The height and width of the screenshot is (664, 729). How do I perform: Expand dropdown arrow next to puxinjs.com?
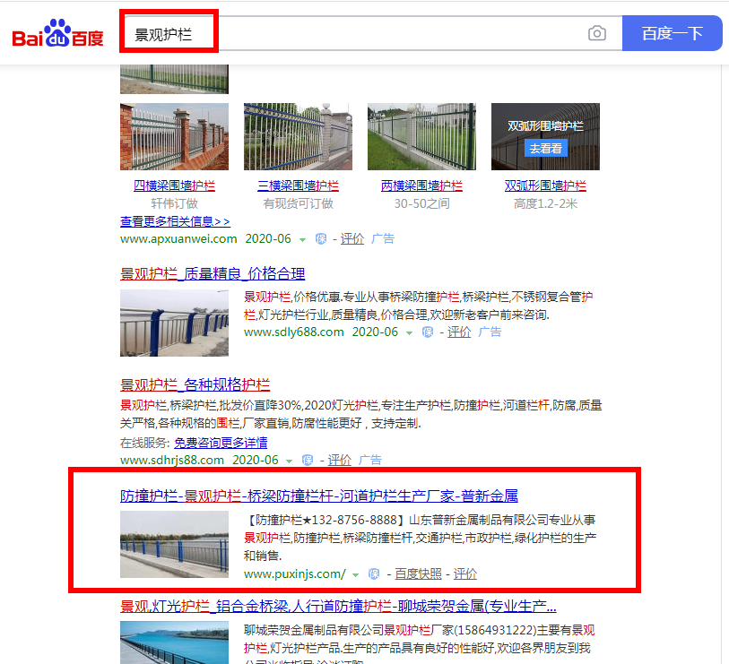click(x=356, y=574)
